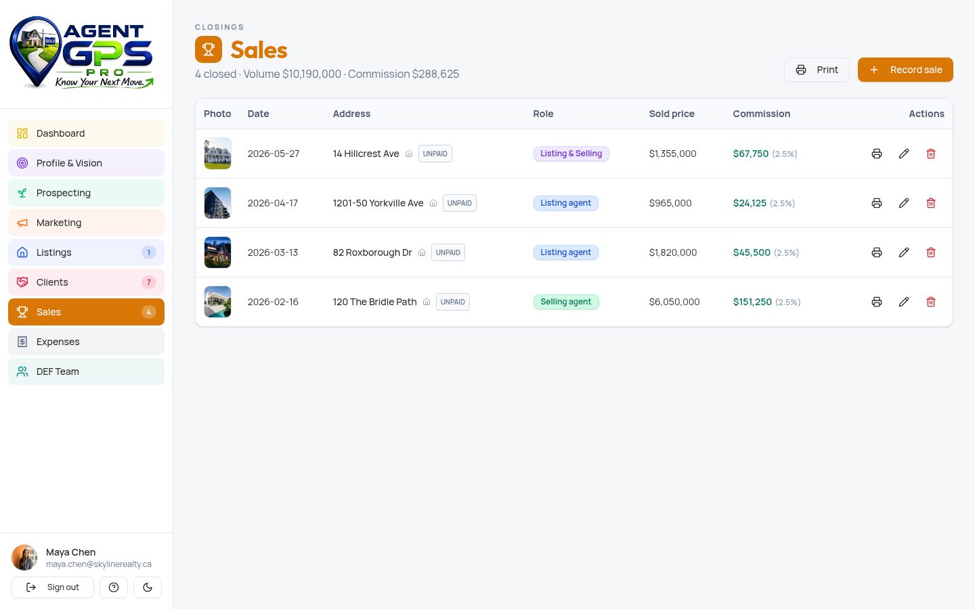Toggle UNPAID status for 1201-50 Yorkville Ave
Screen dimensions: 975x609
coord(460,203)
